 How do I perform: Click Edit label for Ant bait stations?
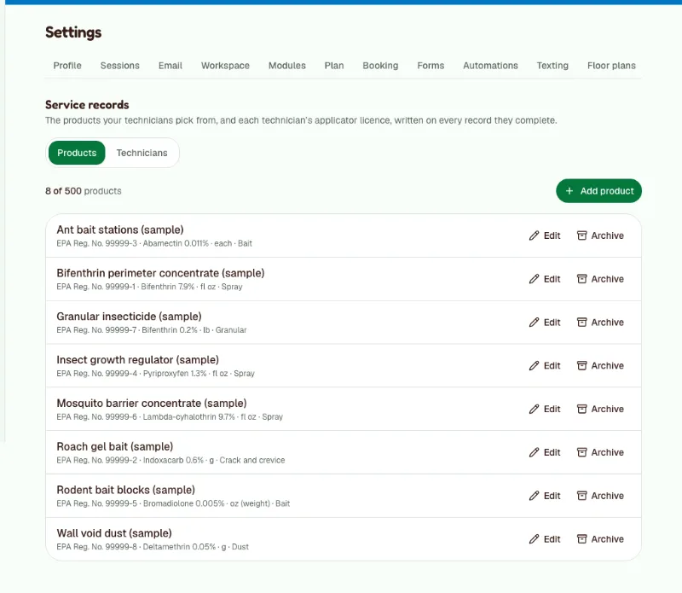[552, 235]
